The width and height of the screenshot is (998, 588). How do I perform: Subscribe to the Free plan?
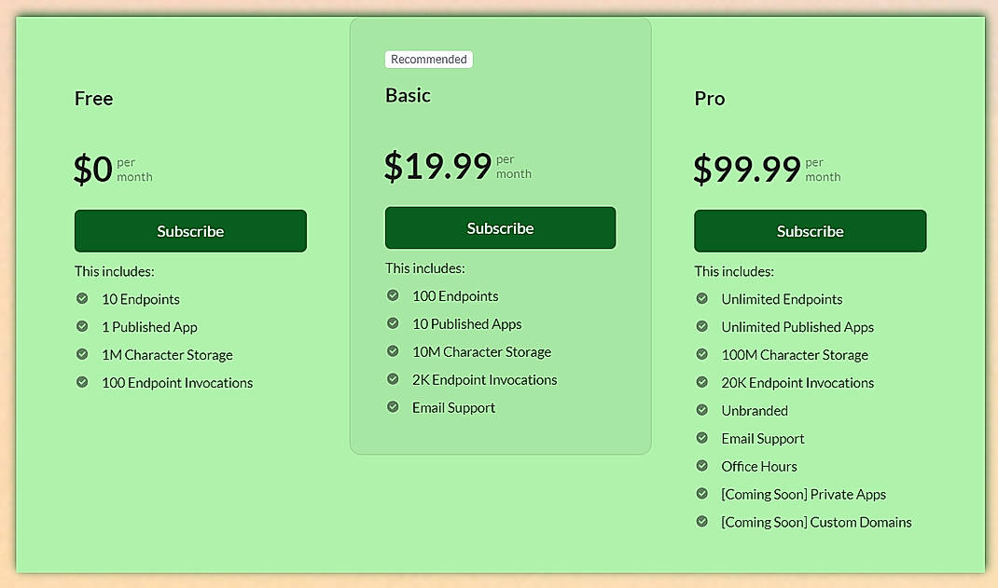(x=190, y=231)
